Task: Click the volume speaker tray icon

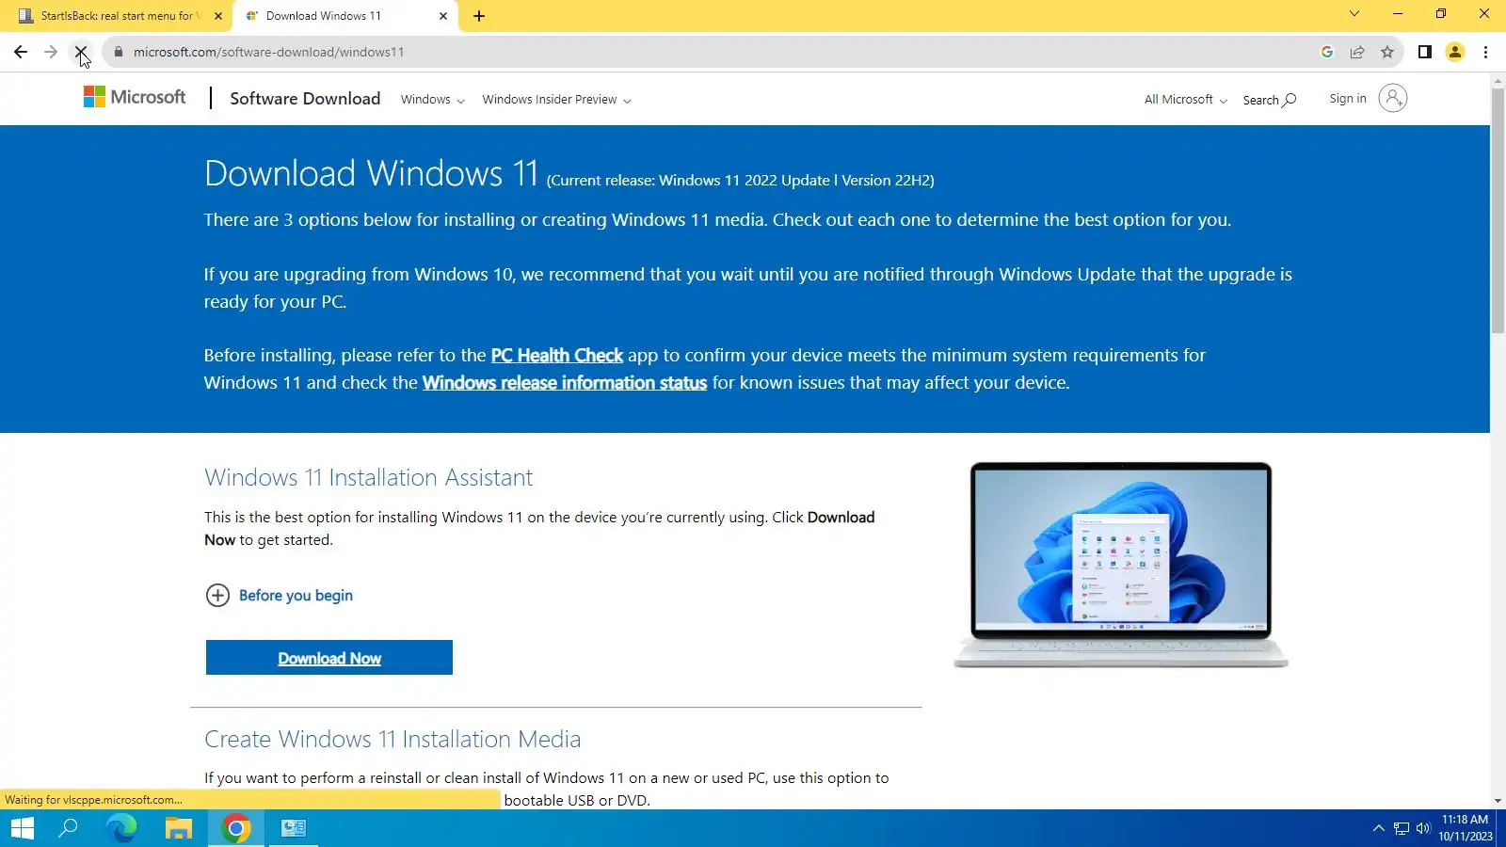Action: [x=1423, y=828]
